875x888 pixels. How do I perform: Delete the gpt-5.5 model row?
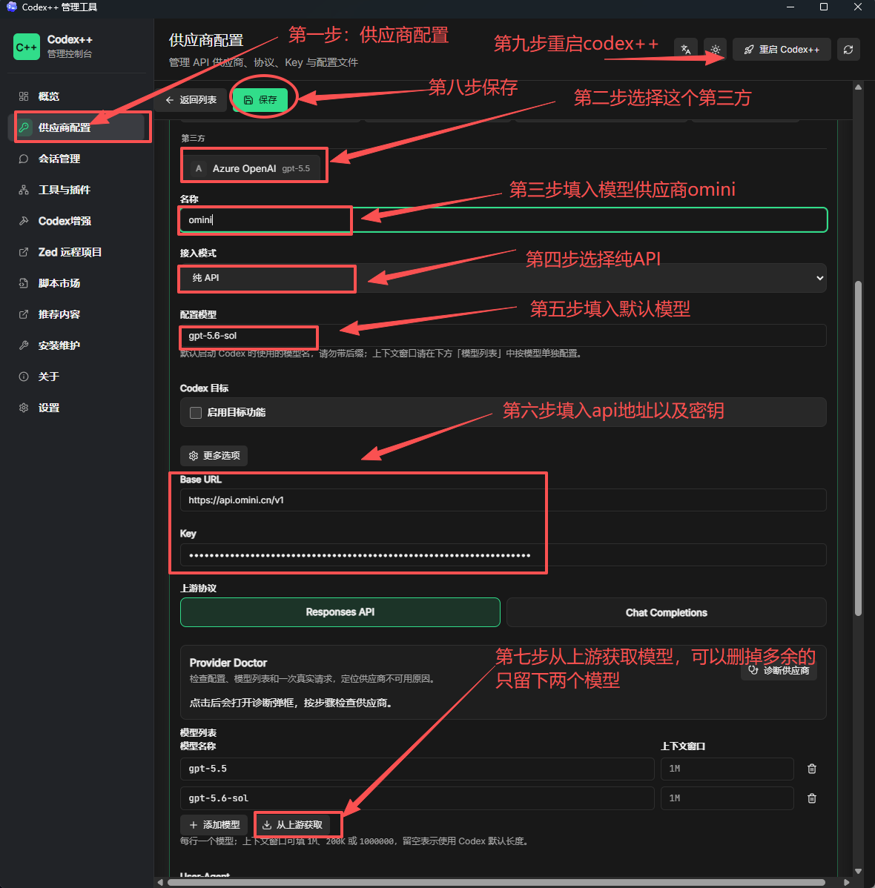coord(812,769)
